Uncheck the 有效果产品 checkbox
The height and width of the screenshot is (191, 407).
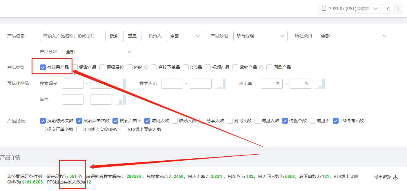pyautogui.click(x=43, y=67)
